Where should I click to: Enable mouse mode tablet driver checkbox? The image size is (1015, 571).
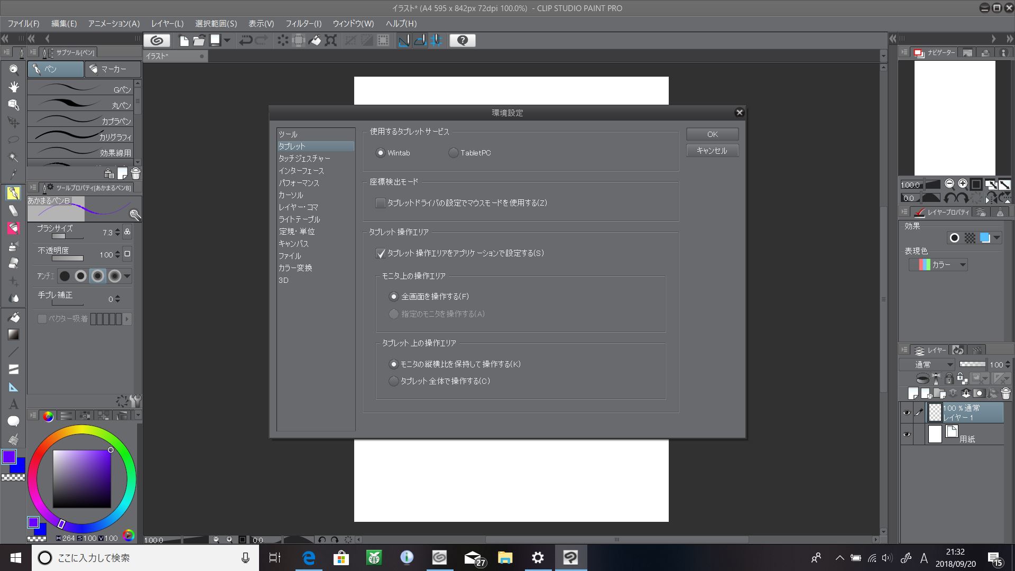(x=380, y=203)
